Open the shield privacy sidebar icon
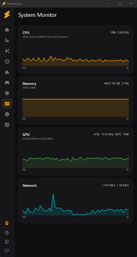Viewport: 137px width, 257px height. click(7, 242)
